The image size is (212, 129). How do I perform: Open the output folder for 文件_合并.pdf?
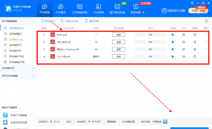click(184, 42)
